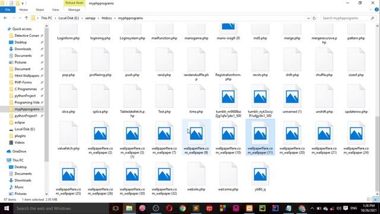The image size is (380, 214).
Task: Switch to large icons view button
Action: (375, 200)
